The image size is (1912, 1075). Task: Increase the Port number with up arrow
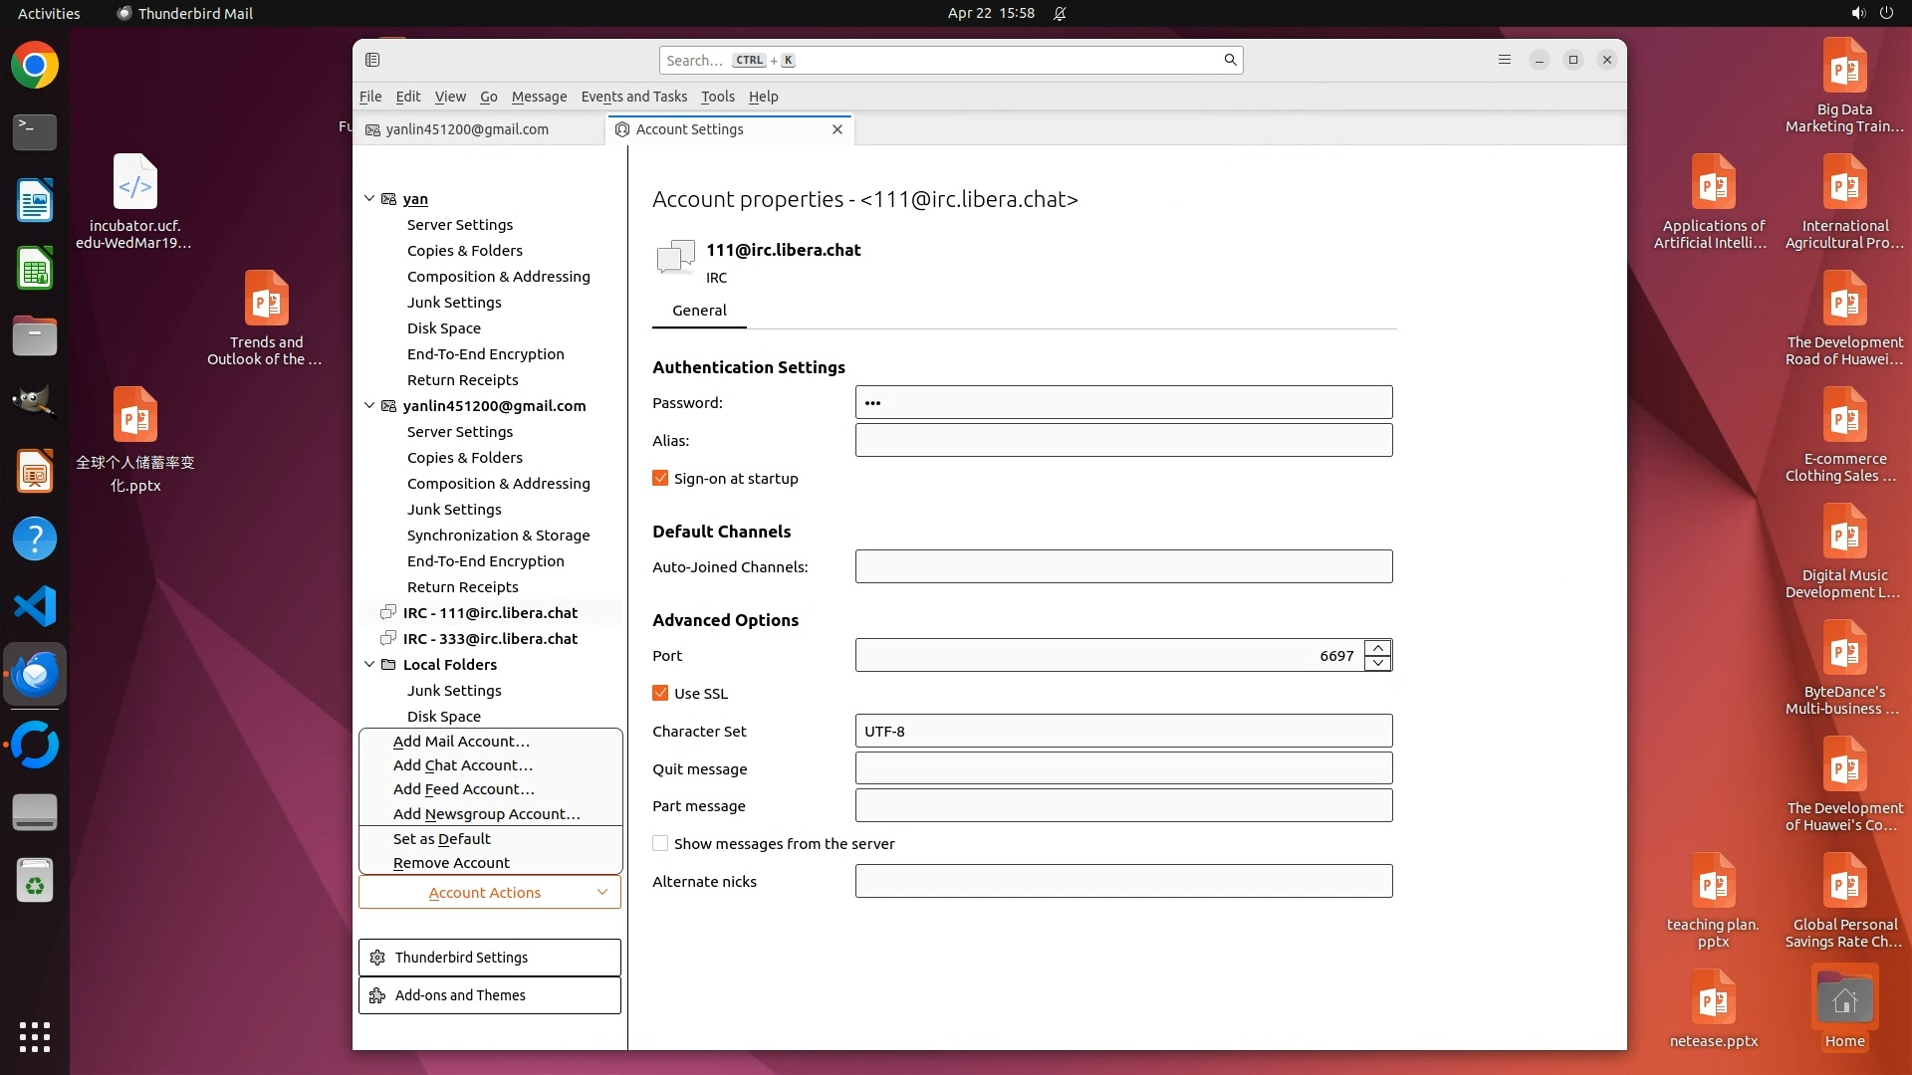(1378, 648)
